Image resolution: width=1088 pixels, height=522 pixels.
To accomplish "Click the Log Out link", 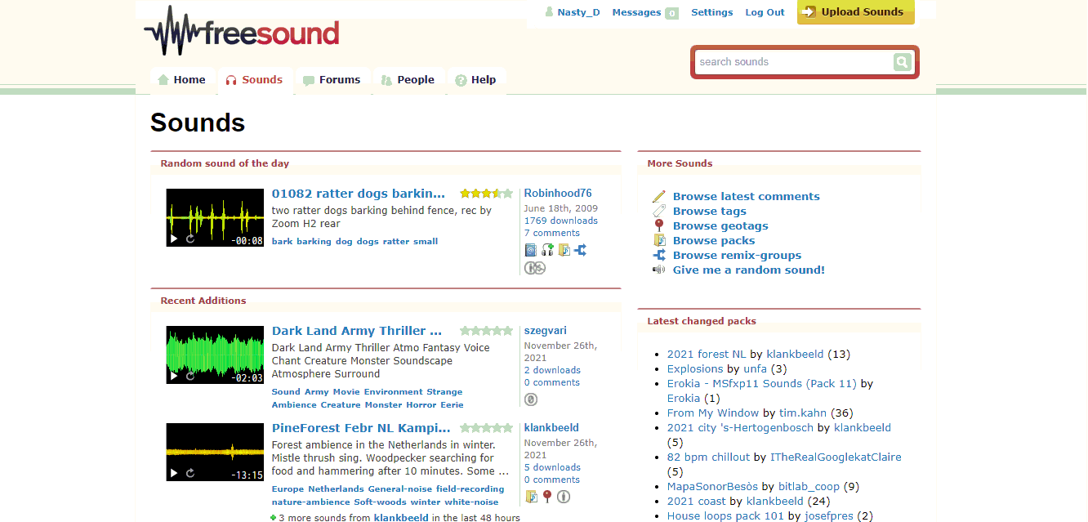I will tap(765, 12).
